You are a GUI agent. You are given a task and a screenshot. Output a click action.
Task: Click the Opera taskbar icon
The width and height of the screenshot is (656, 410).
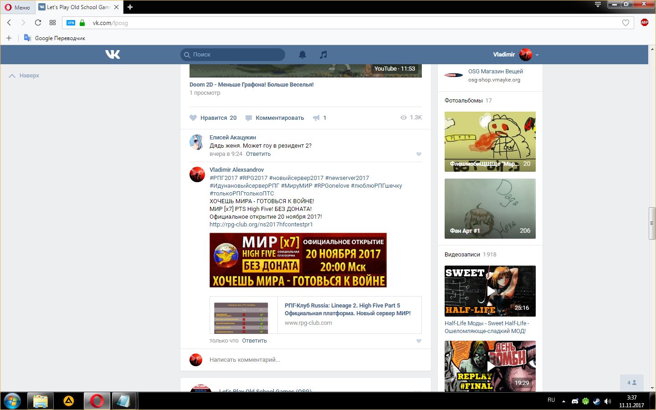click(97, 401)
